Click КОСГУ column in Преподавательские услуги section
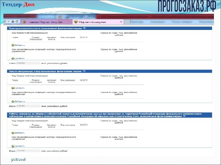This screenshot has width=221, height=165. point(84,37)
